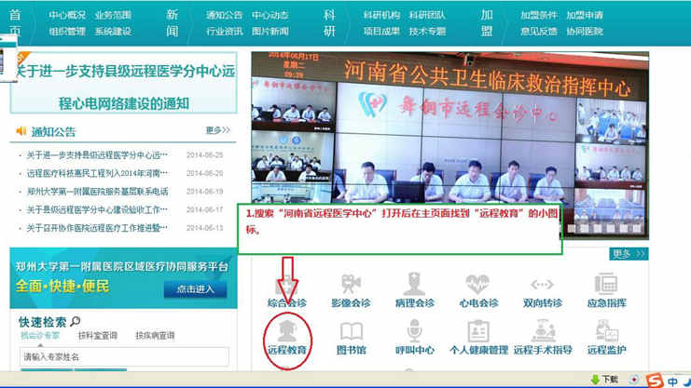Image resolution: width=691 pixels, height=388 pixels.
Task: Click the magnifier icon beside 快速检索
Action: coord(76,322)
